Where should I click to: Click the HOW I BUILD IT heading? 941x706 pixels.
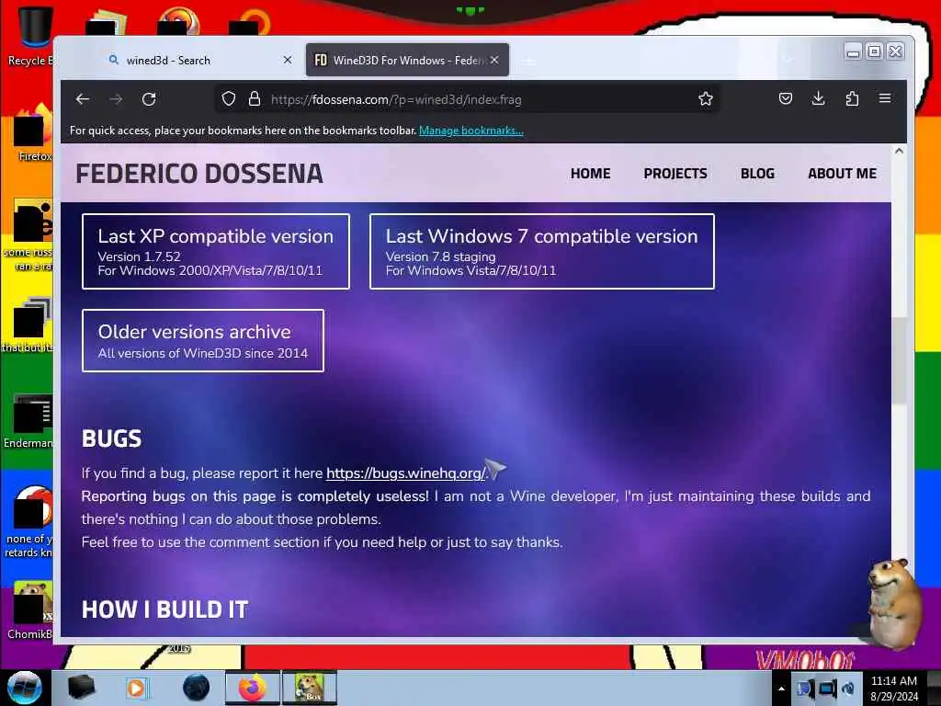pos(165,610)
